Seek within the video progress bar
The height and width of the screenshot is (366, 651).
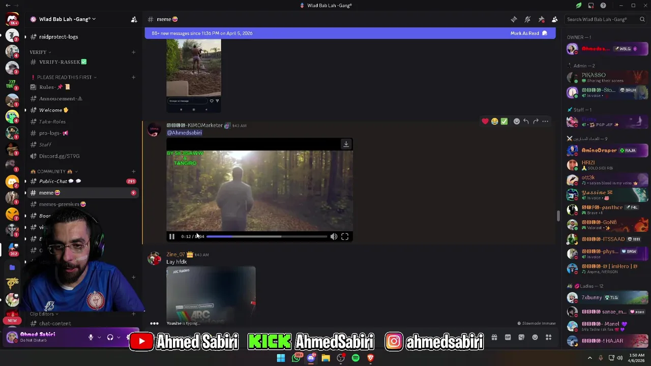coord(267,236)
